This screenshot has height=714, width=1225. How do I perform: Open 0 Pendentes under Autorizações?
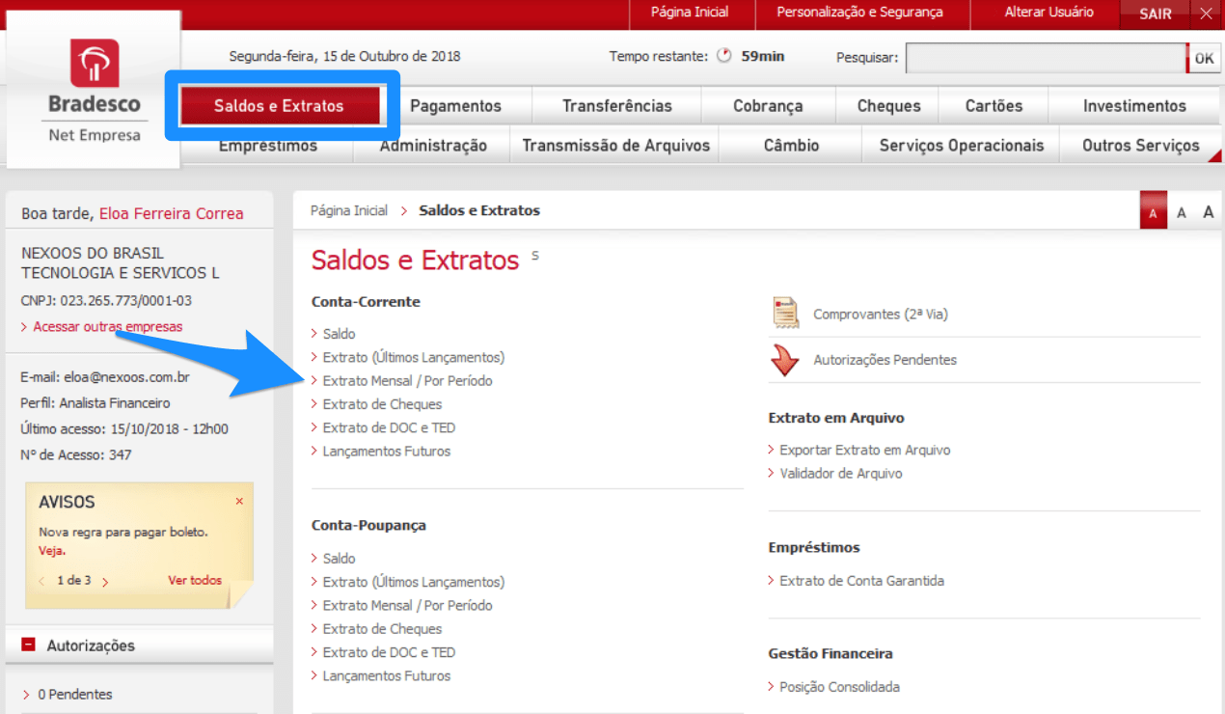click(75, 695)
